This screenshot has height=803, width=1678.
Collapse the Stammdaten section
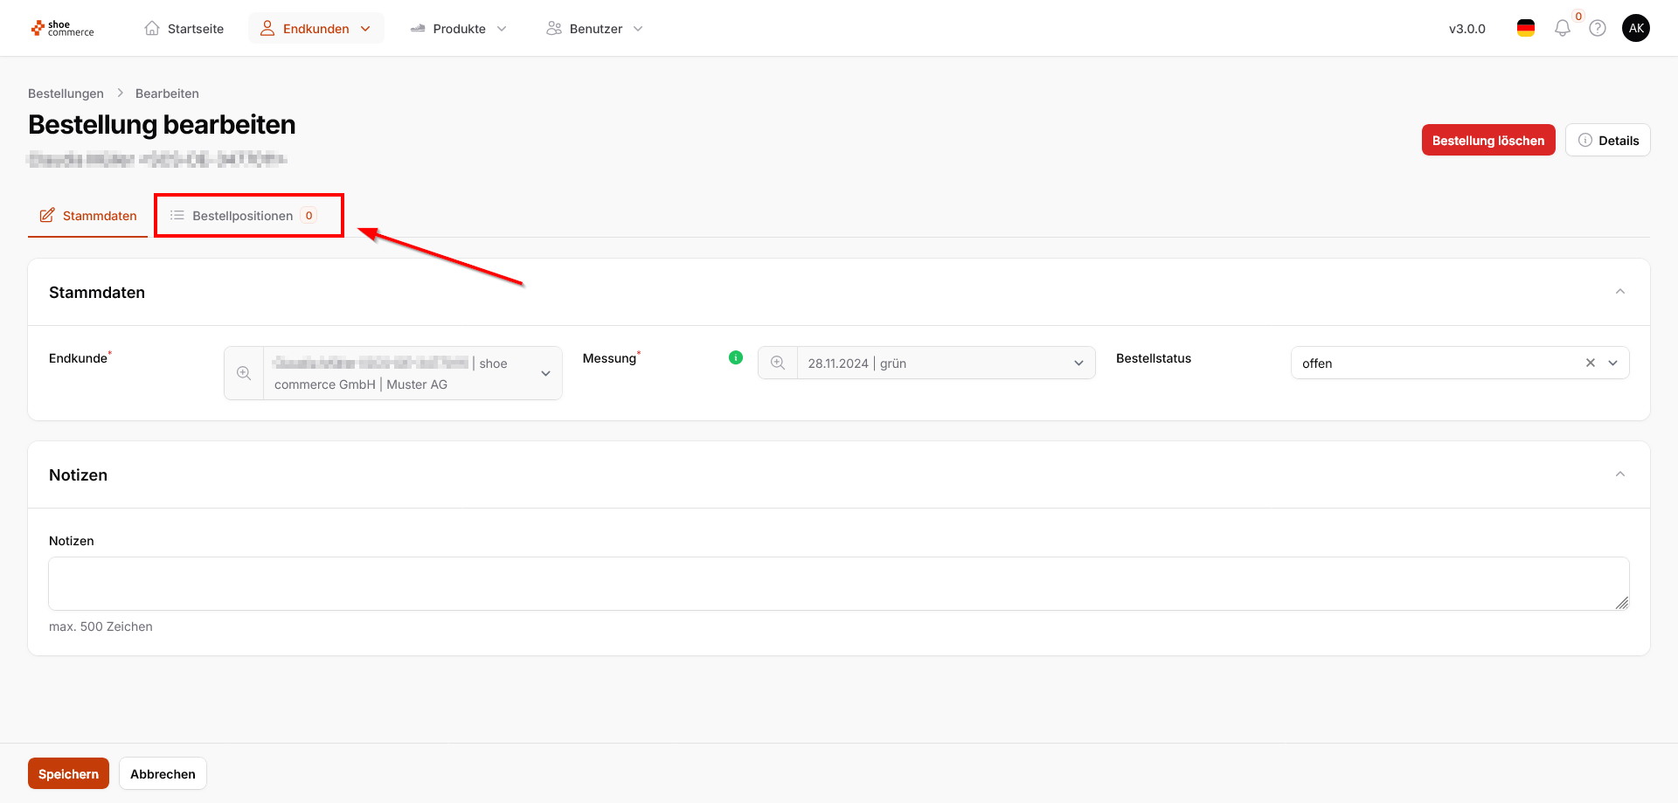click(x=1620, y=292)
